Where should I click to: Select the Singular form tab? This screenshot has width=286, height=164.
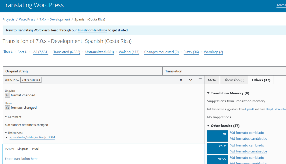pyautogui.click(x=23, y=149)
